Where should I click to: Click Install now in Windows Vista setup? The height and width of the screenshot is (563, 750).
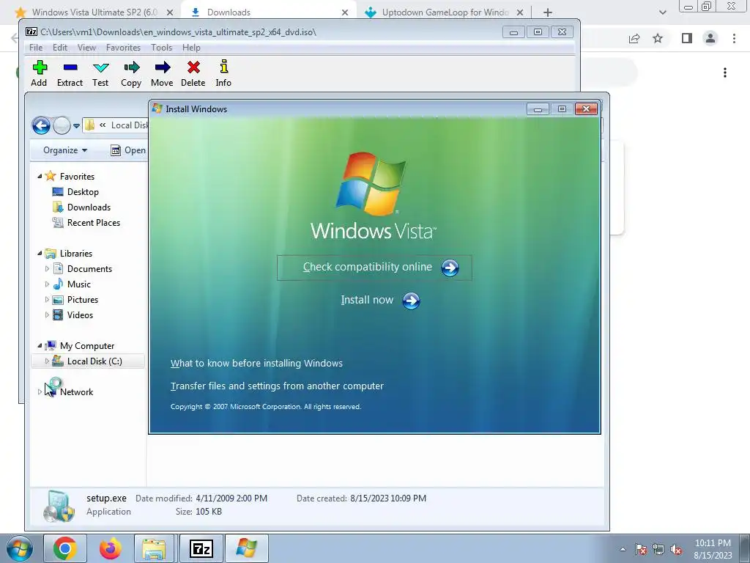[380, 301]
